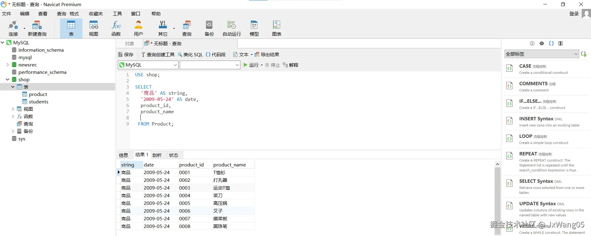Click the IF...ELSE snippet icon
The image size is (591, 236).
[510, 103]
